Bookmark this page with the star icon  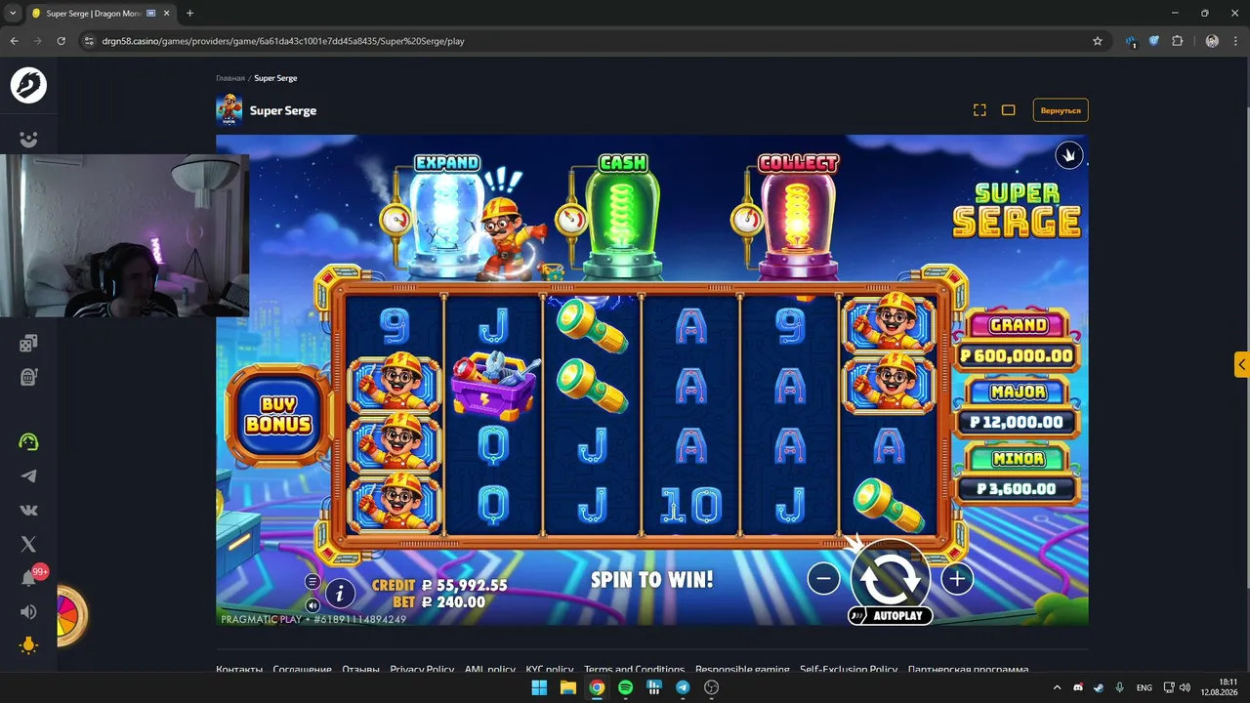point(1098,41)
